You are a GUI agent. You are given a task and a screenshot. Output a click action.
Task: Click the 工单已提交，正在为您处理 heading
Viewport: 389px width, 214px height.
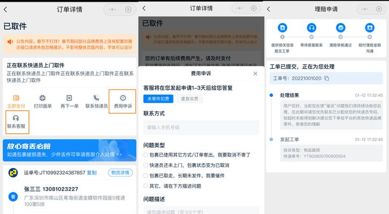(302, 67)
